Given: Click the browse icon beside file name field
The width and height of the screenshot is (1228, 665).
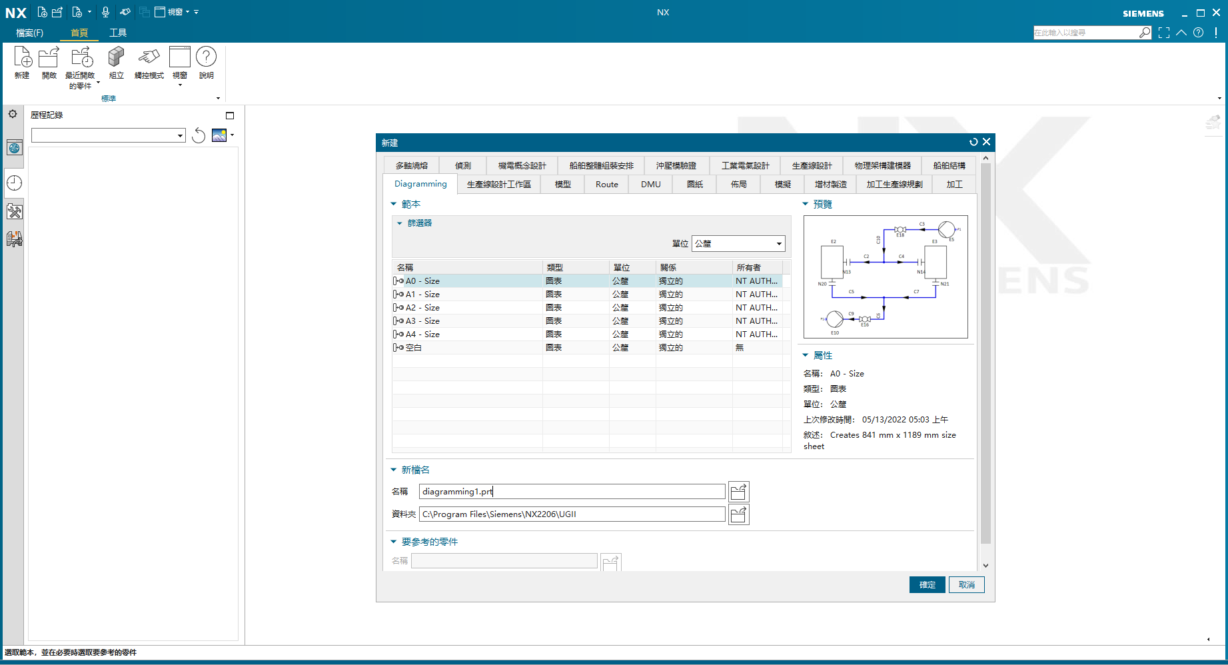Looking at the screenshot, I should tap(739, 492).
